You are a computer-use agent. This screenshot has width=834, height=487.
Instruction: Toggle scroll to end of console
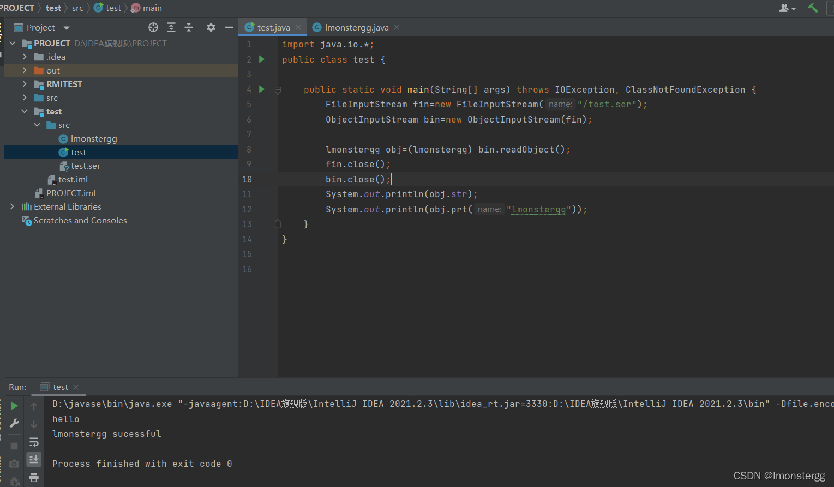point(34,460)
